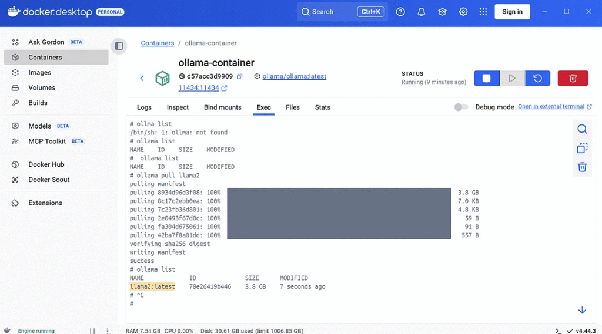Screen dimensions: 602x334
Task: Toggle Debug mode switch
Action: pos(461,107)
